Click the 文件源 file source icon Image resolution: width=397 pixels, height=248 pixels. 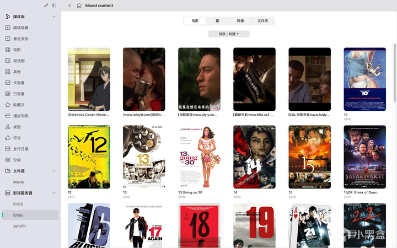(8, 171)
